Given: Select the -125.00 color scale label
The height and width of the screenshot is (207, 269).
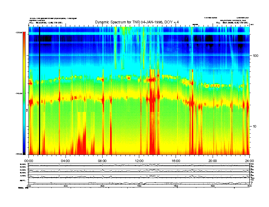Looking at the screenshot, I should [19, 32].
